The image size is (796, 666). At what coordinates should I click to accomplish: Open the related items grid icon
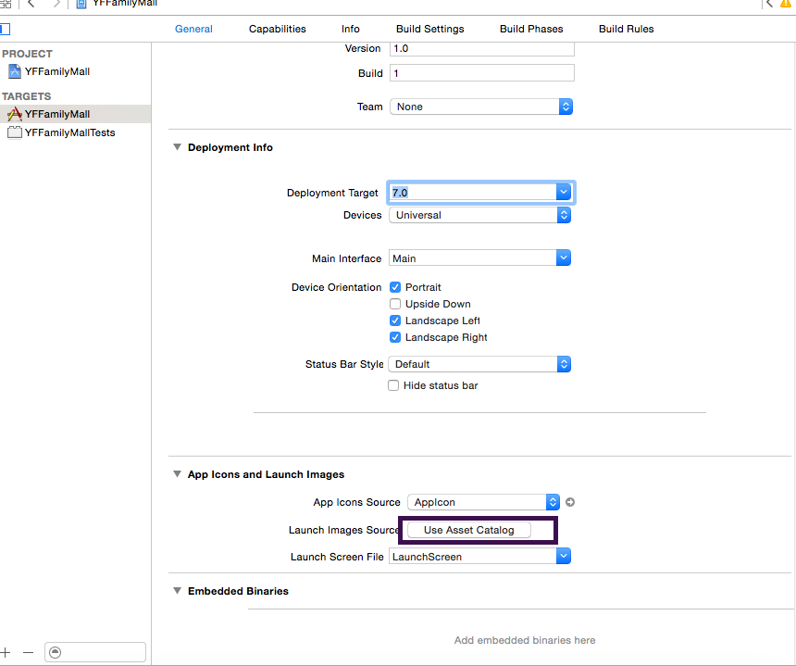6,4
